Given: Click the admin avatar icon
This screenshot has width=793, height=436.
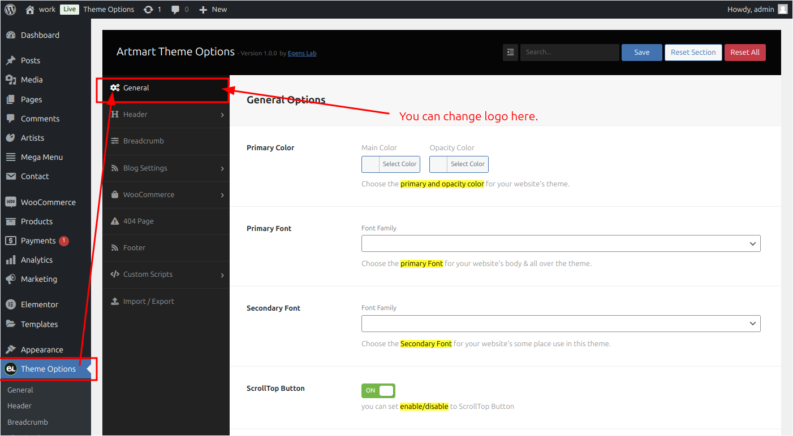Looking at the screenshot, I should click(x=782, y=9).
